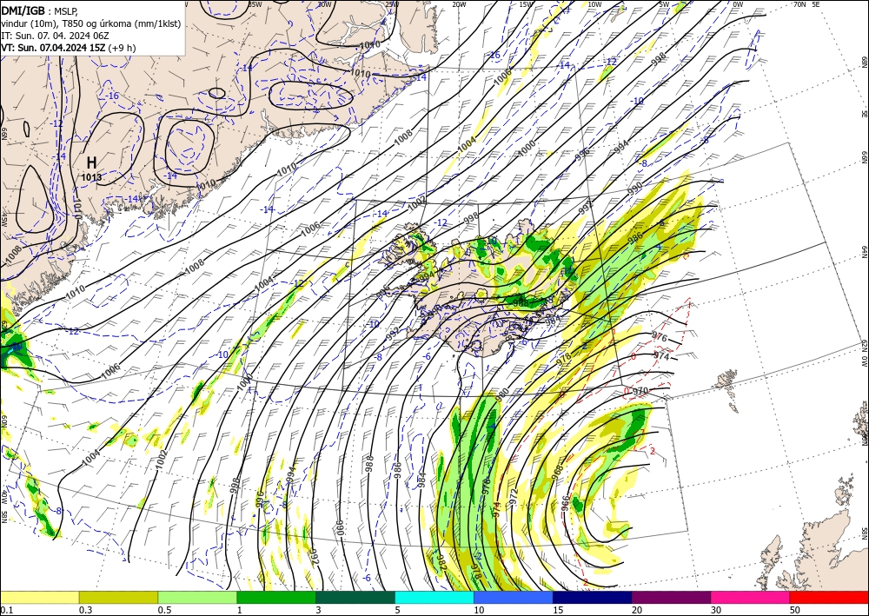Click the '50' legend scale number

(795, 610)
